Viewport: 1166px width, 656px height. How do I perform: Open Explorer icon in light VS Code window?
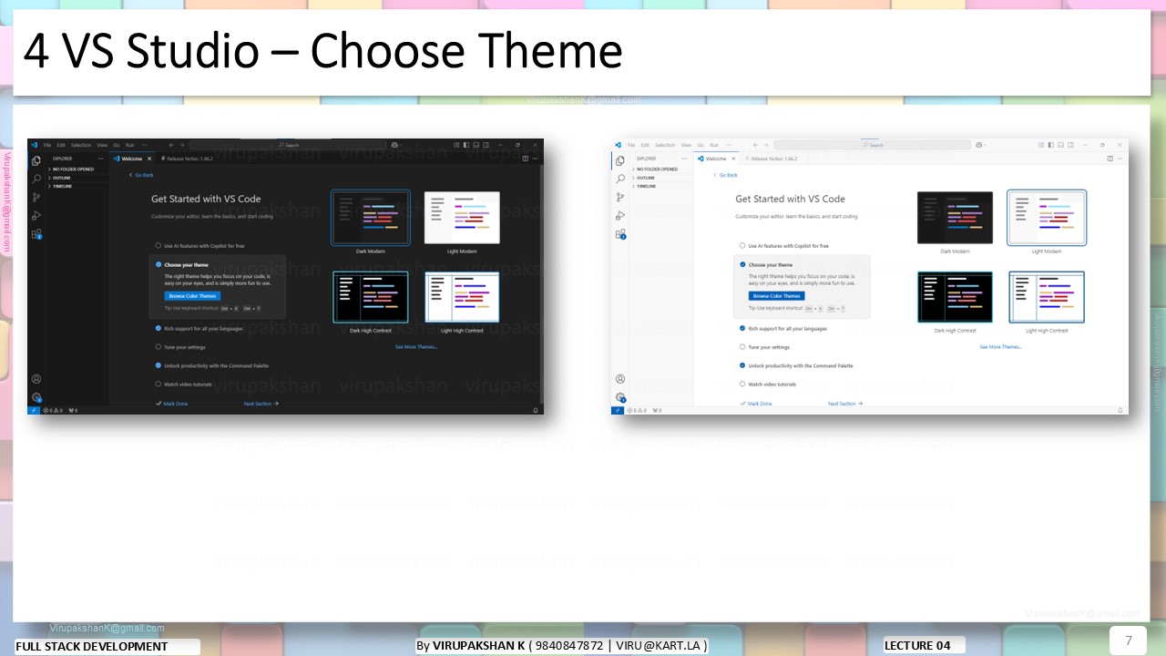tap(620, 160)
